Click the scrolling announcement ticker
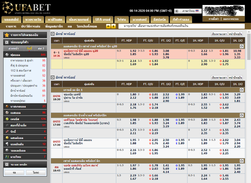251x183 pixels. coord(181,26)
